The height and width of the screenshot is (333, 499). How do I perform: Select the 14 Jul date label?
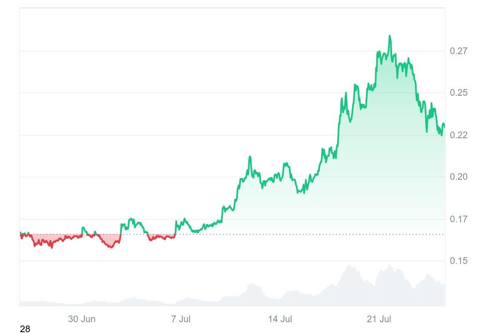click(x=280, y=319)
